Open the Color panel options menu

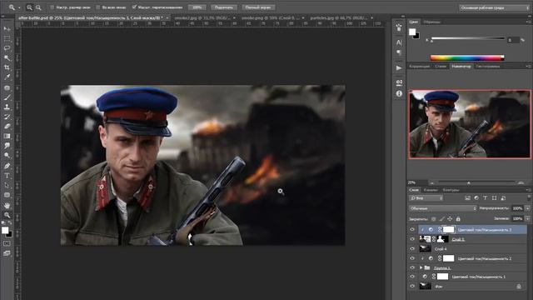(x=528, y=22)
